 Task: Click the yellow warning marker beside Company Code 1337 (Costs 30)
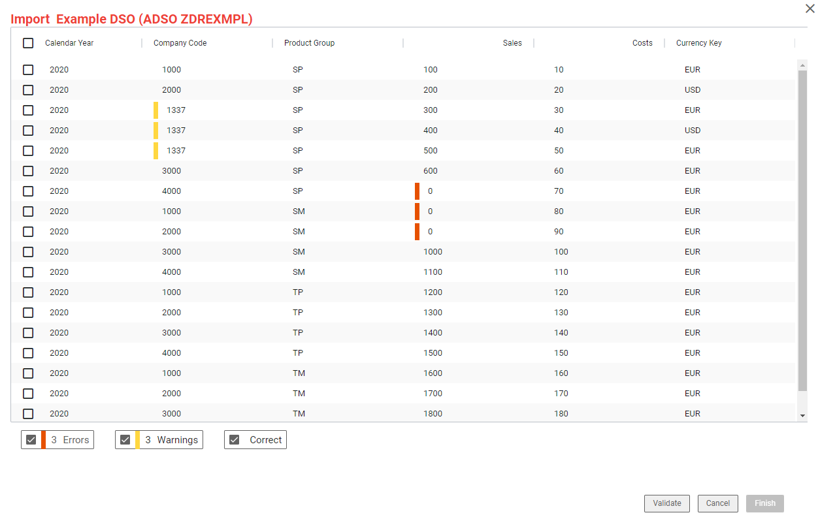click(x=155, y=110)
